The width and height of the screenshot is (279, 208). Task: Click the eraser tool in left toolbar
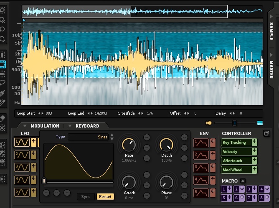tap(3, 119)
